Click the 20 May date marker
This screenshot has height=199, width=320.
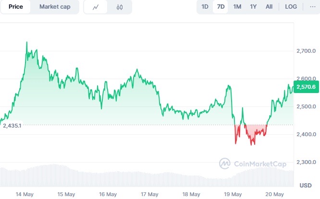coord(275,194)
